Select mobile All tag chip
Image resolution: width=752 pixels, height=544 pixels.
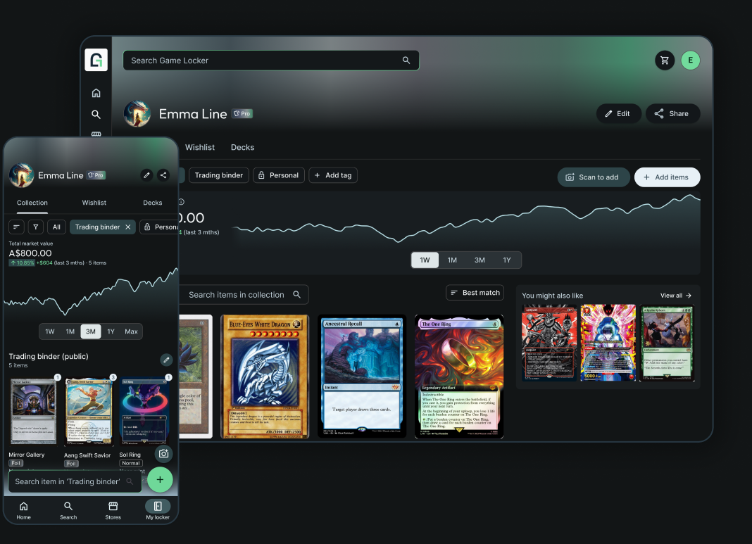click(x=56, y=227)
